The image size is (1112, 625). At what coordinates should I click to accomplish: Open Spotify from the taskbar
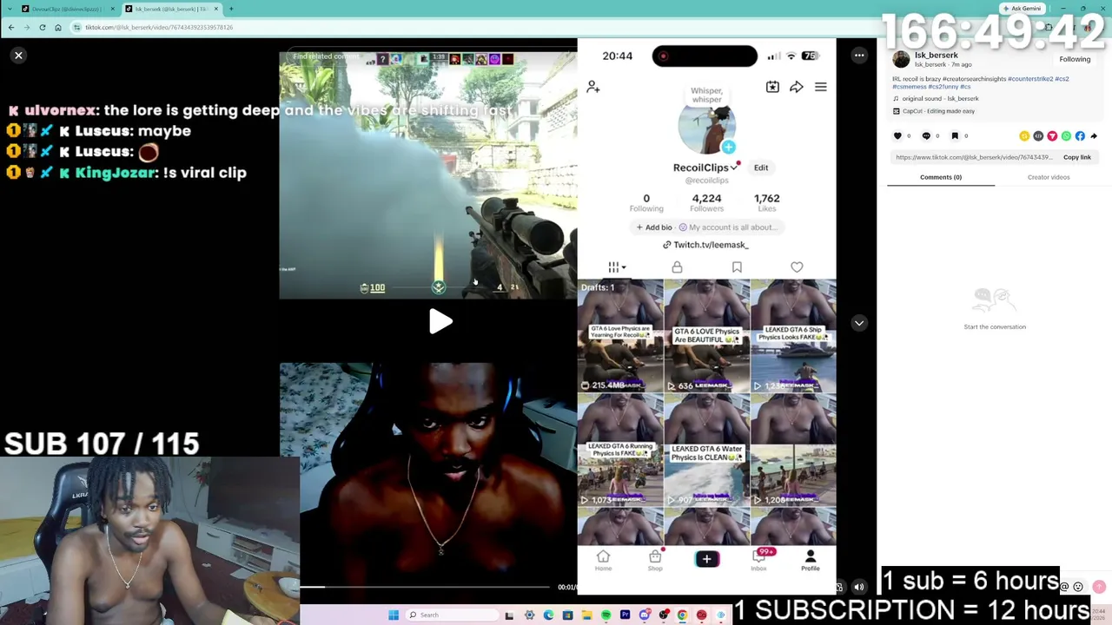click(606, 615)
